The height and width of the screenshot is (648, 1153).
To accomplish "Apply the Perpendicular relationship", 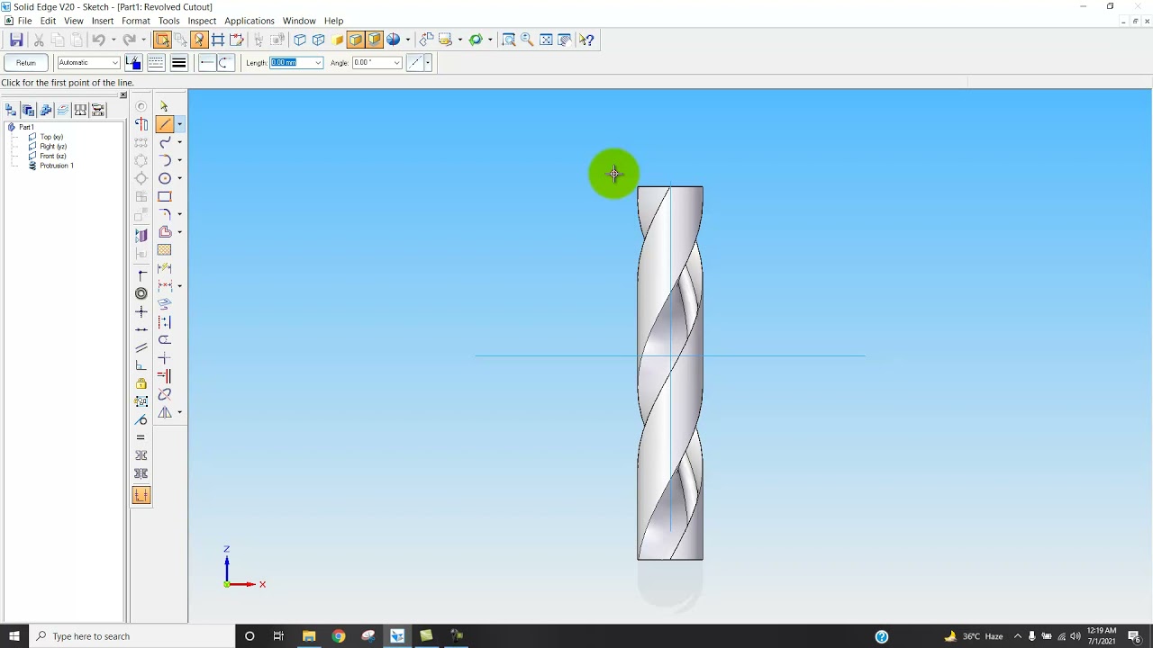I will coord(141,365).
